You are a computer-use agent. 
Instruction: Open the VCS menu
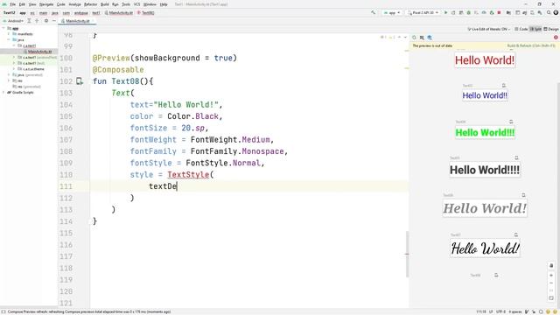click(136, 4)
